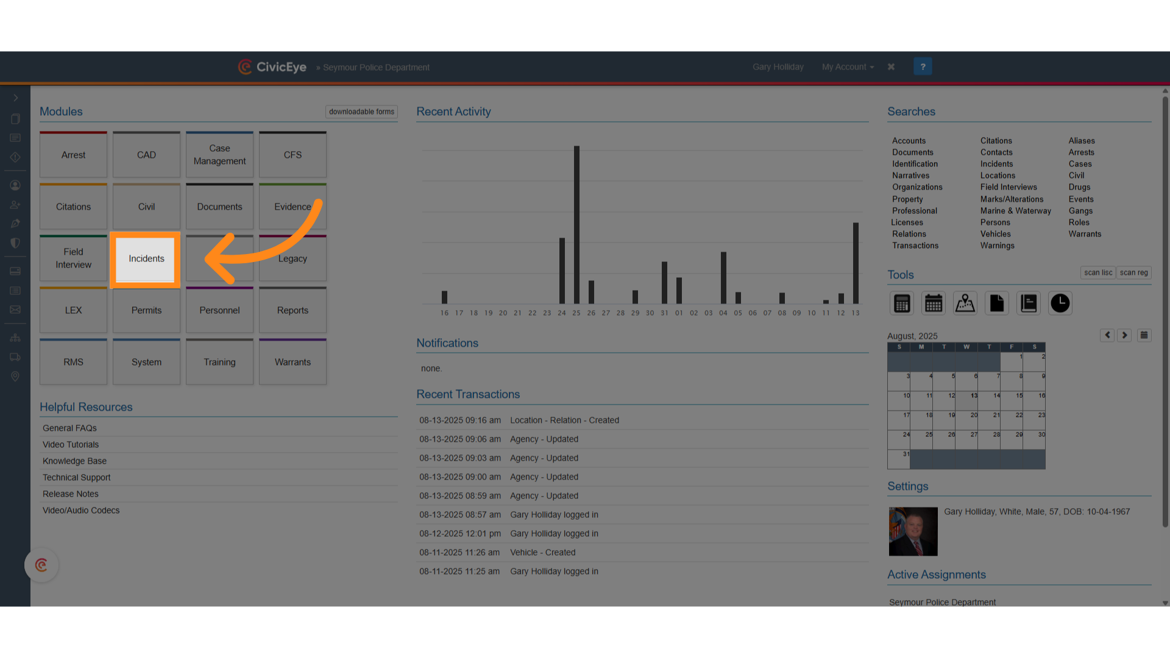The width and height of the screenshot is (1170, 658).
Task: Open the Civil module
Action: click(146, 207)
